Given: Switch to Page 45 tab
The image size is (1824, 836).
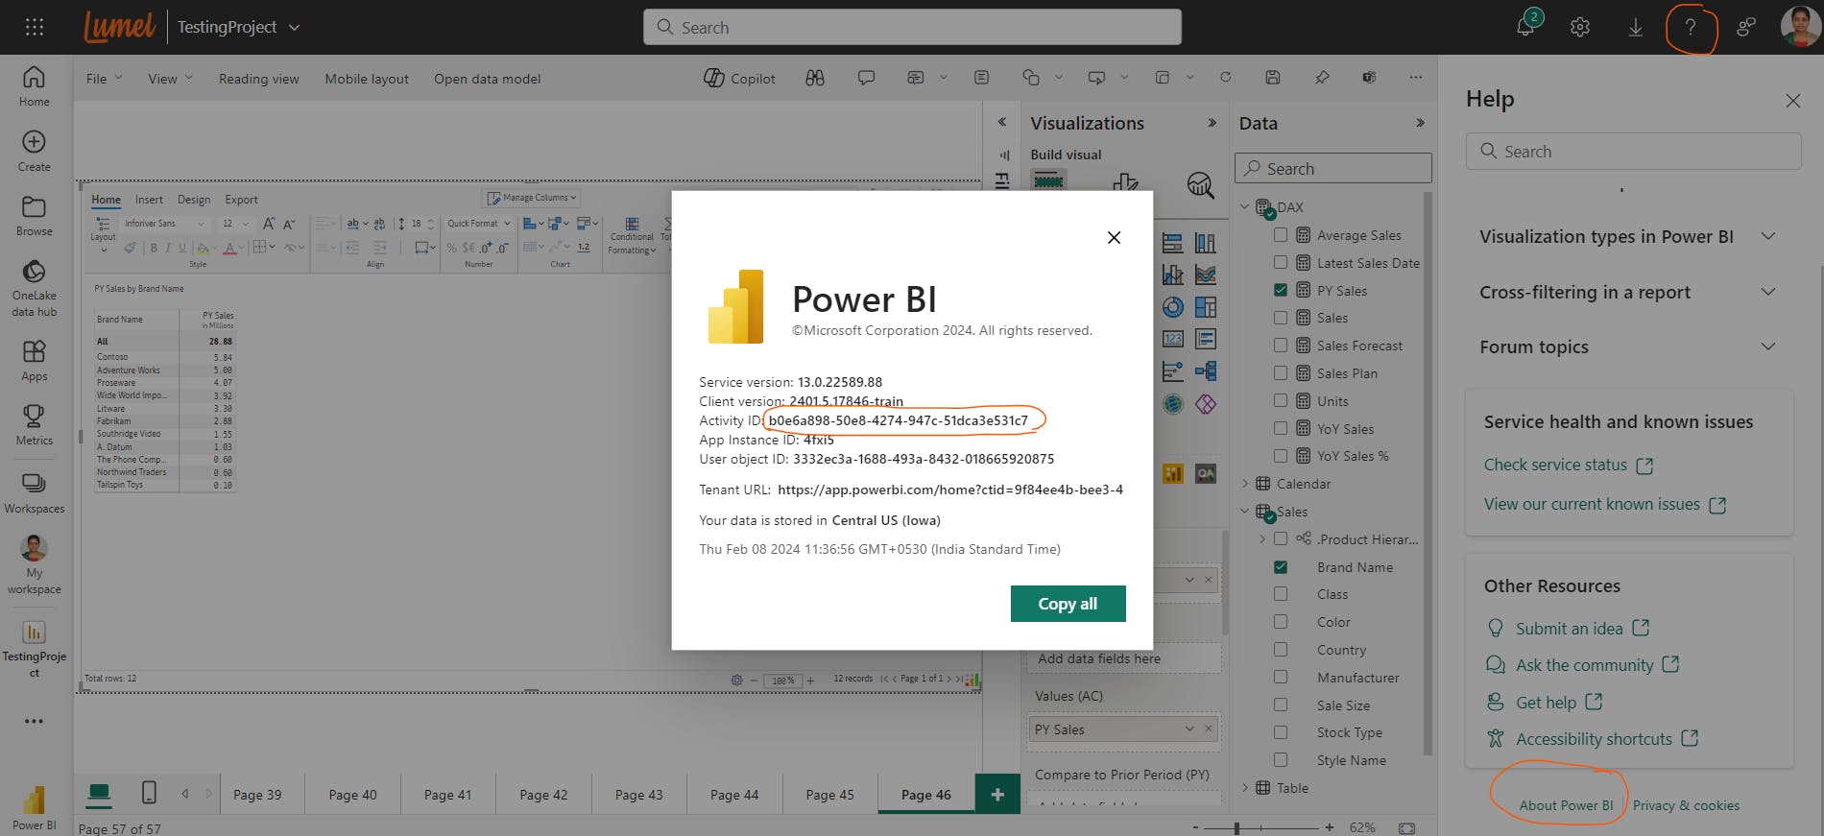Looking at the screenshot, I should 829,795.
